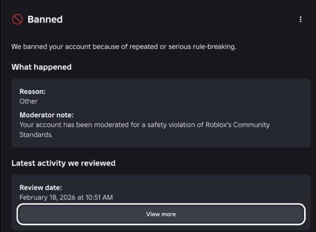Select the What happened section heading
The height and width of the screenshot is (232, 316).
tap(41, 67)
